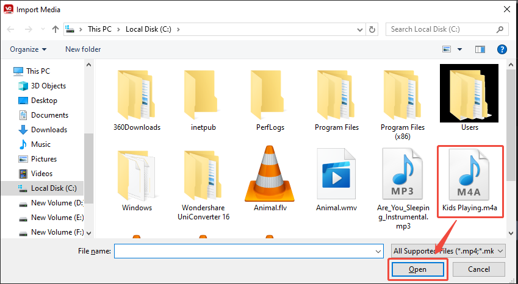The height and width of the screenshot is (284, 518).
Task: Open the recent locations dropdown arrow
Action: pyautogui.click(x=43, y=29)
